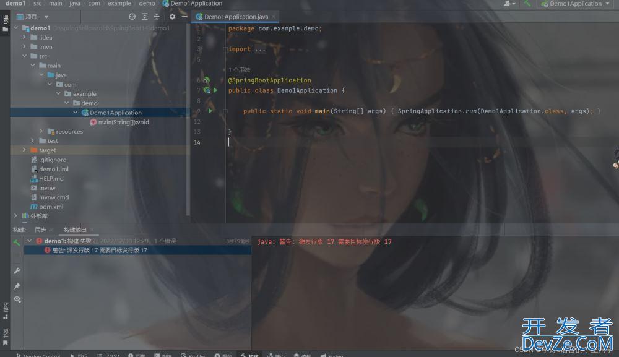The image size is (619, 357).
Task: Select the HELP.md file
Action: pyautogui.click(x=51, y=178)
